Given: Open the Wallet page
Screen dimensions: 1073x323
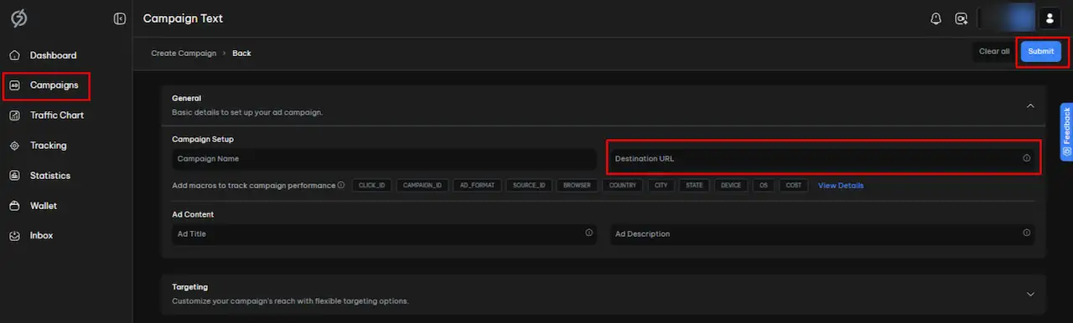Looking at the screenshot, I should (x=44, y=206).
